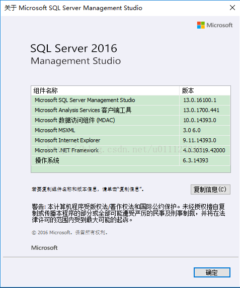Click the SQL Server 2016 heading
The height and width of the screenshot is (288, 240).
click(73, 48)
